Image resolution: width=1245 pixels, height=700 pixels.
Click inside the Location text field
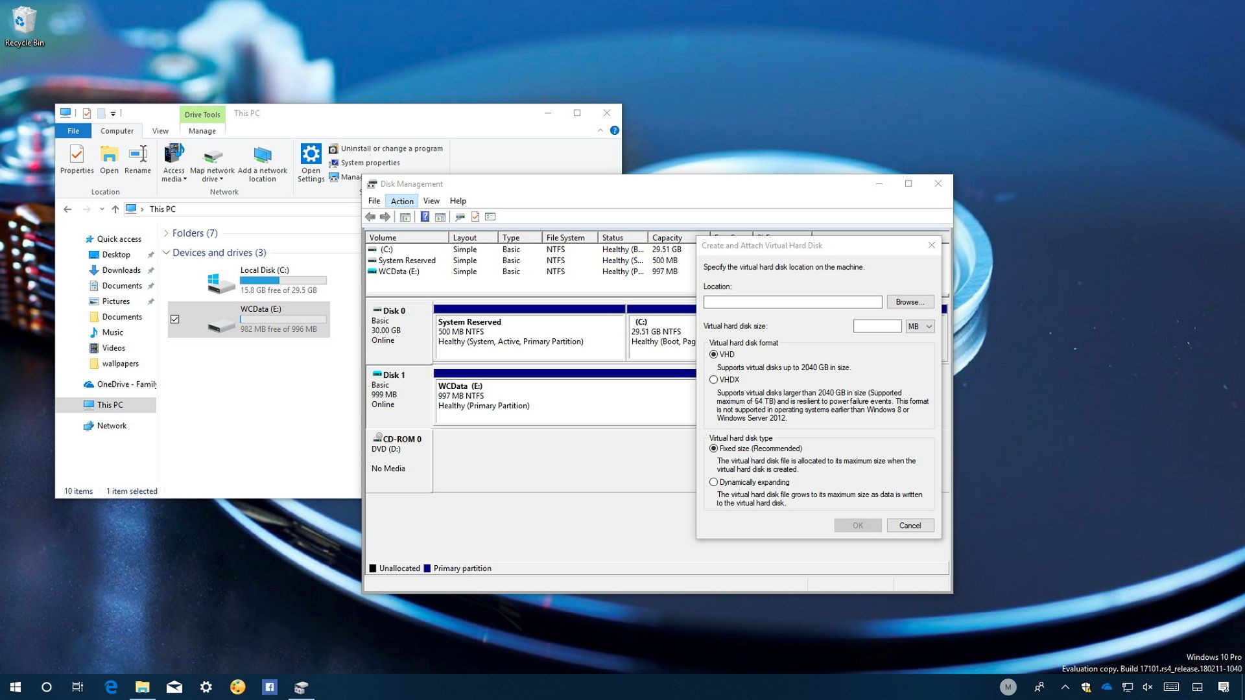point(792,301)
